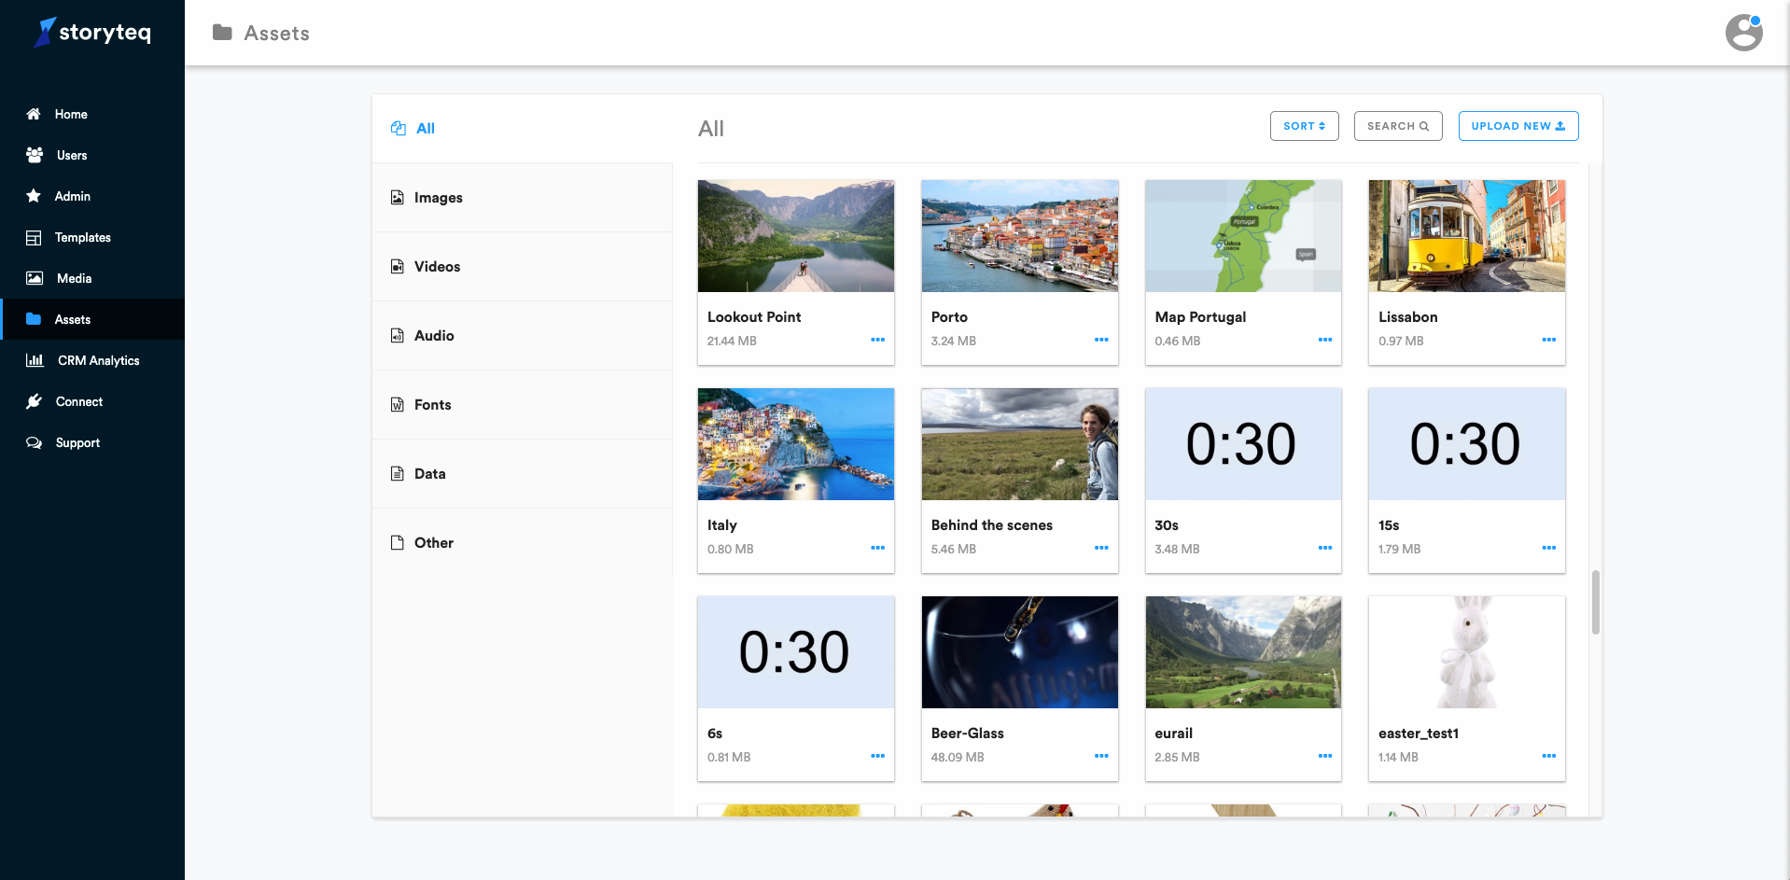Click the Home house icon
The height and width of the screenshot is (880, 1790).
pos(34,114)
